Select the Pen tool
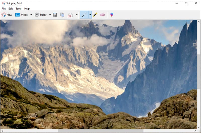The image size is (201, 133). click(x=84, y=15)
